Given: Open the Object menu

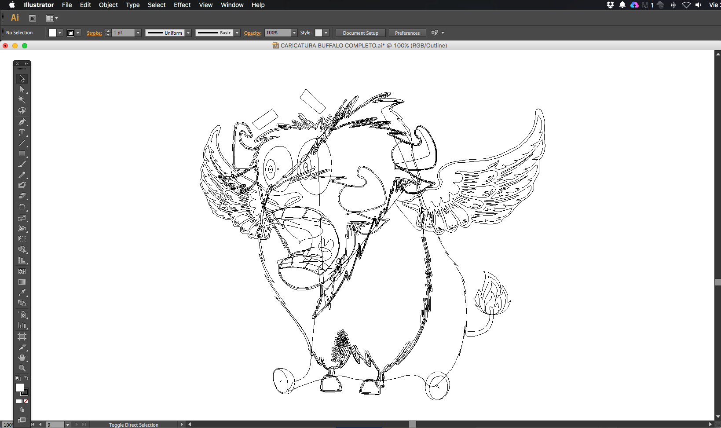Looking at the screenshot, I should click(108, 5).
